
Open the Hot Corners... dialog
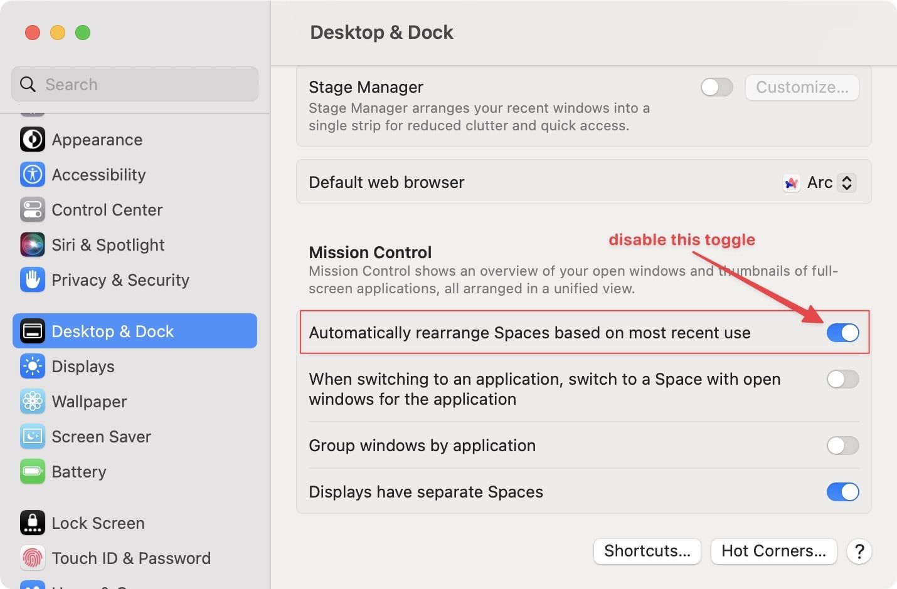point(773,551)
